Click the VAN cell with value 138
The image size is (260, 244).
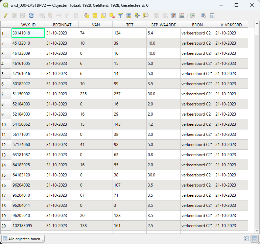click(x=96, y=226)
